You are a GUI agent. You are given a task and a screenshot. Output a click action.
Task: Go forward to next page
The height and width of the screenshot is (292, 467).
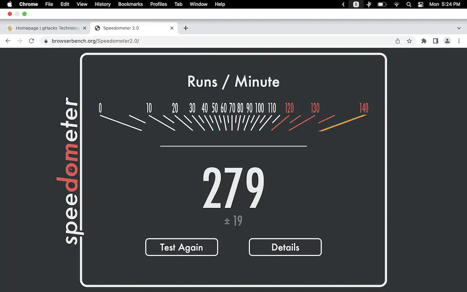click(x=19, y=41)
